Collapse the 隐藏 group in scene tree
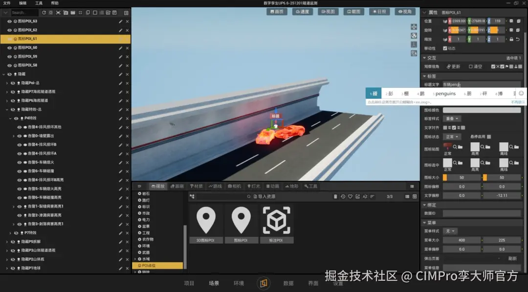 (x=4, y=74)
